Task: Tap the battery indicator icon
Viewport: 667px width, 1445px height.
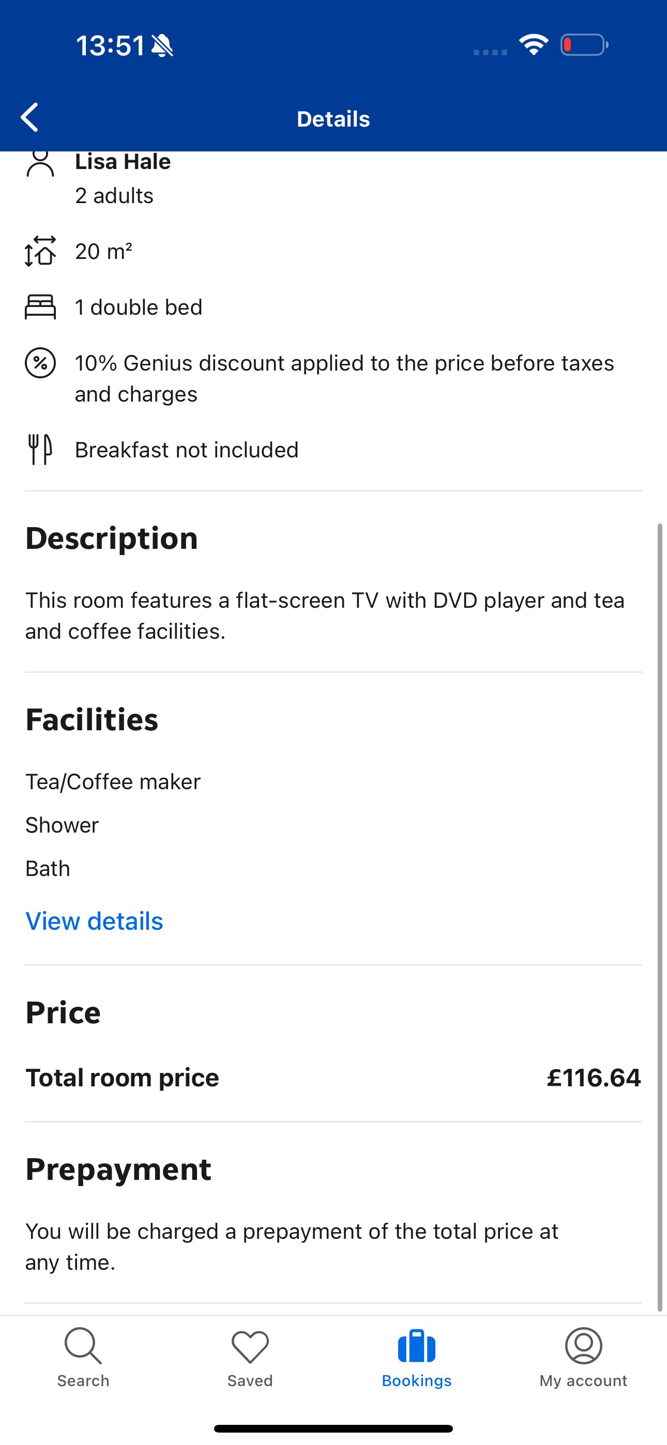Action: (x=584, y=45)
